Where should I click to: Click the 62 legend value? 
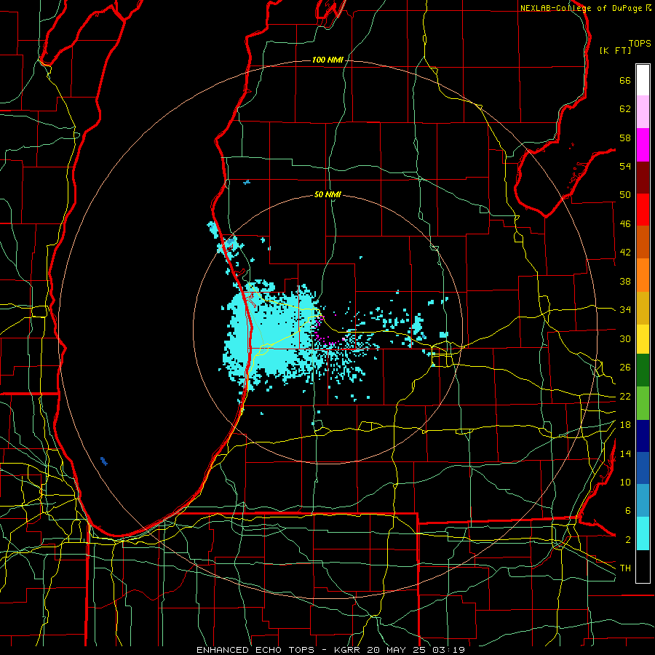pyautogui.click(x=625, y=109)
